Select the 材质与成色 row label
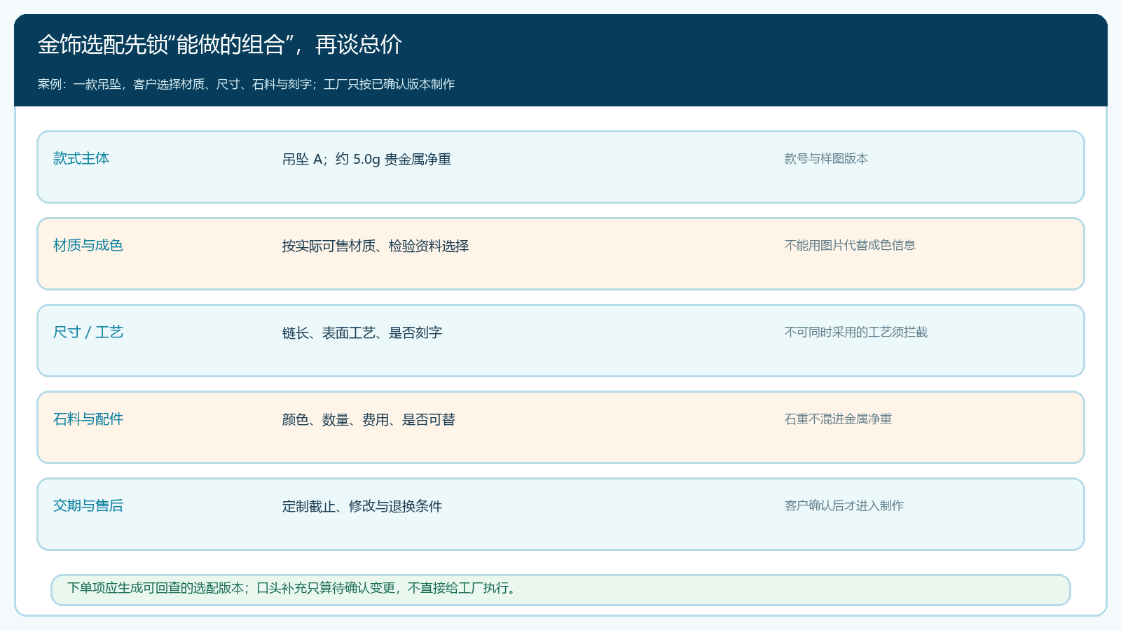Screen dimensions: 1121x630 pyautogui.click(x=88, y=245)
